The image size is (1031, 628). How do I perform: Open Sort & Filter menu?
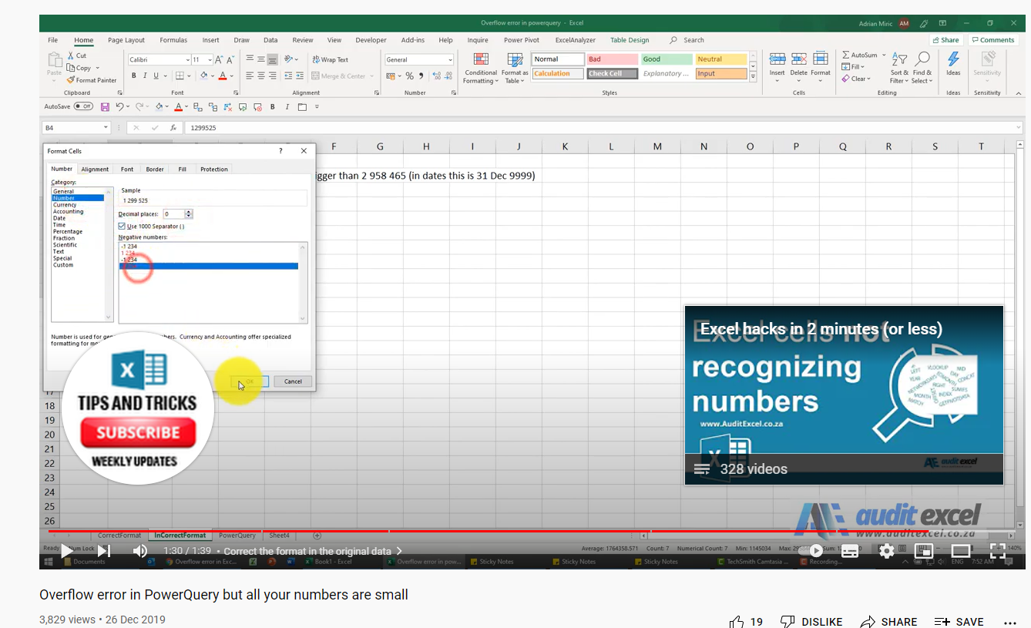point(899,69)
